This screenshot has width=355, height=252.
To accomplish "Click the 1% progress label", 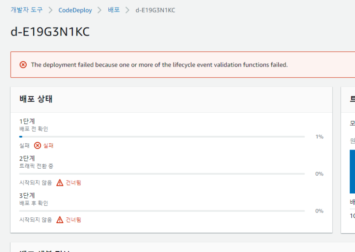I will pos(319,137).
